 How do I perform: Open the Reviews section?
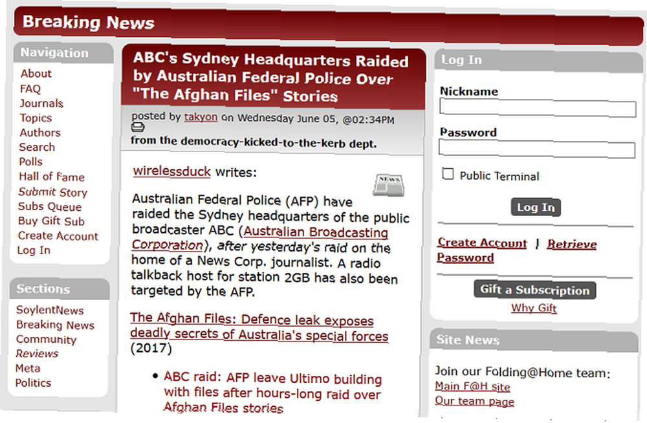(x=37, y=354)
